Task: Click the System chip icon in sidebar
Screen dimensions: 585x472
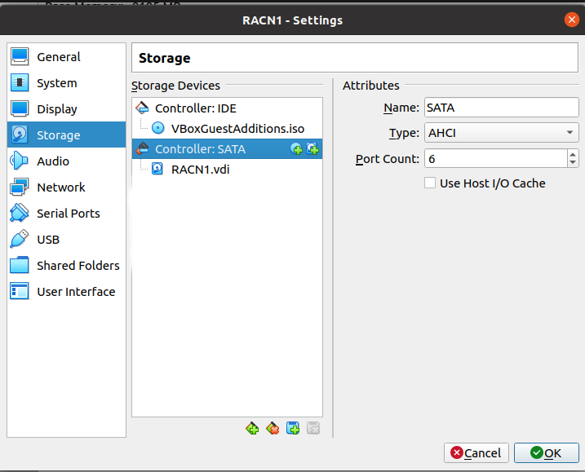Action: [x=20, y=83]
